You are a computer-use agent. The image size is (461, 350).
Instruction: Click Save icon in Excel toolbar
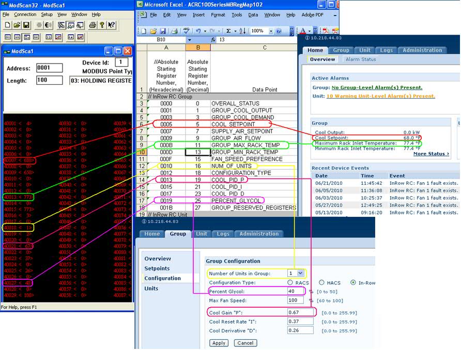click(163, 31)
